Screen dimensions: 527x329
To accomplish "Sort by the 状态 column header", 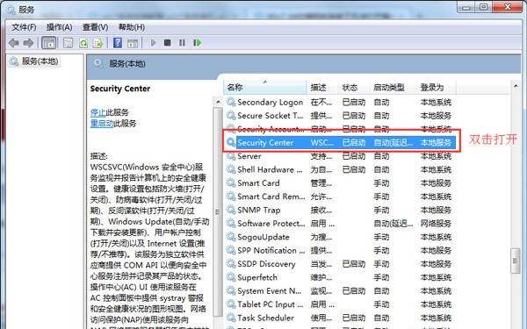I will click(x=354, y=87).
